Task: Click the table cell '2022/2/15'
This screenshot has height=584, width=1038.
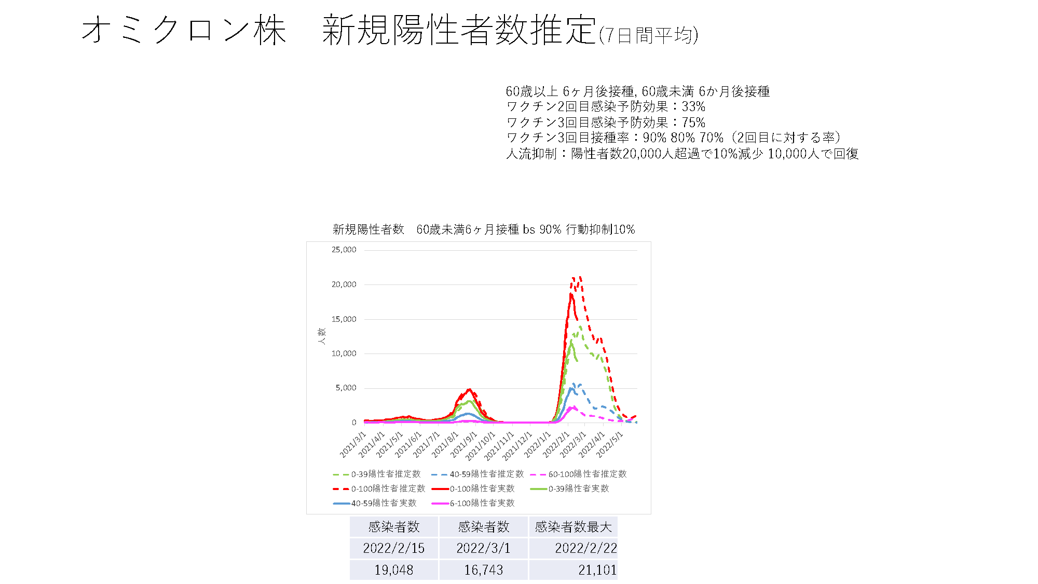Action: click(x=394, y=548)
